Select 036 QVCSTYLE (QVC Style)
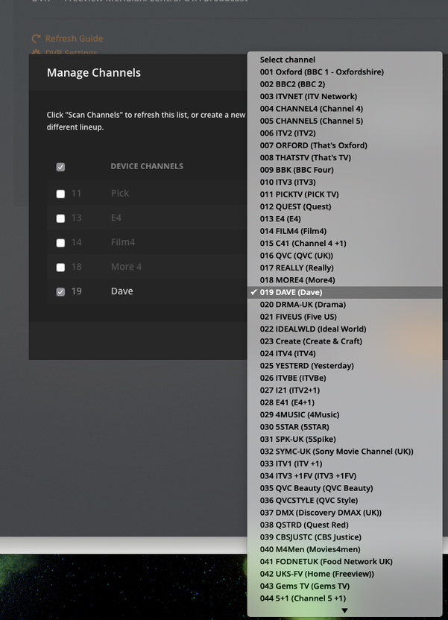 coord(345,501)
